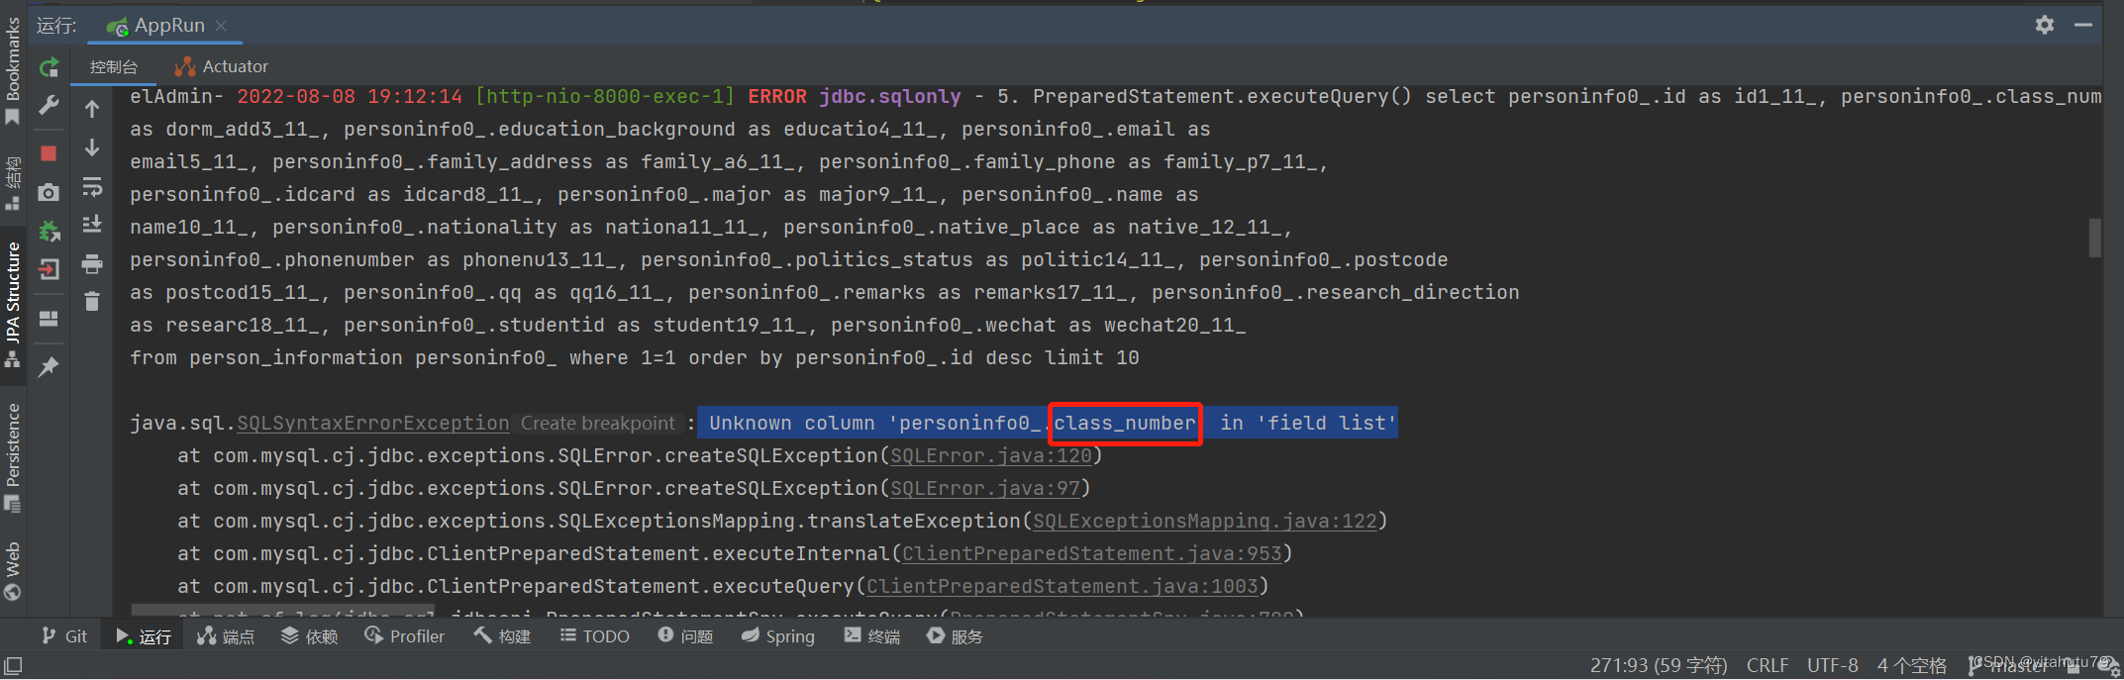Toggle pin tab icon in run toolbar
Screen dimensions: 2124x680
coord(49,367)
